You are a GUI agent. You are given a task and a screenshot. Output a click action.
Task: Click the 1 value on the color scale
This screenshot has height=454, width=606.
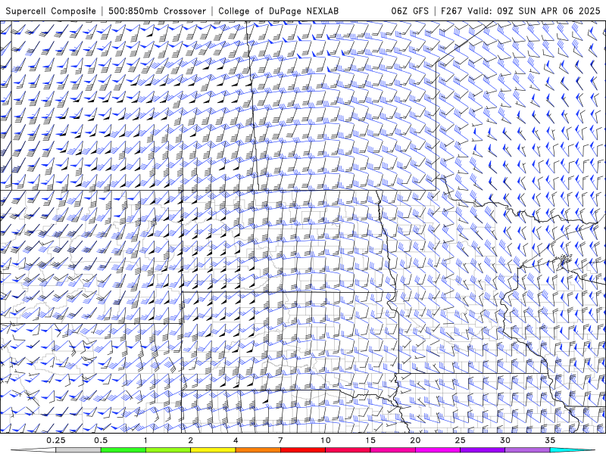145,440
